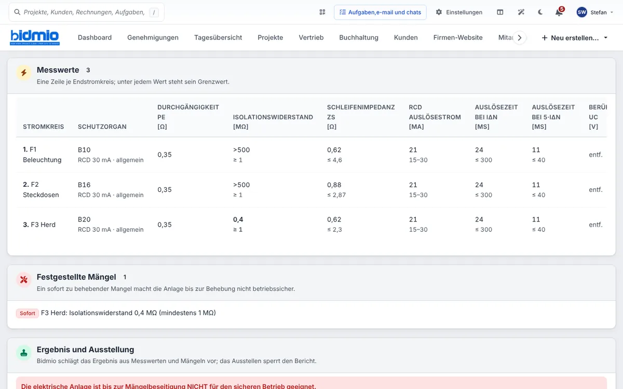Click the Schleifenimpedanz ZS column header

(x=361, y=117)
